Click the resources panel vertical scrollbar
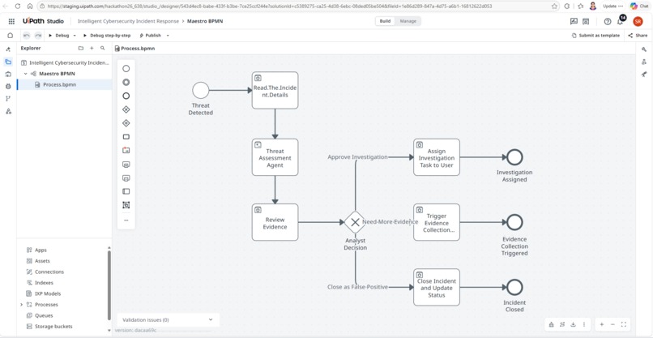This screenshot has width=653, height=338. (x=109, y=285)
